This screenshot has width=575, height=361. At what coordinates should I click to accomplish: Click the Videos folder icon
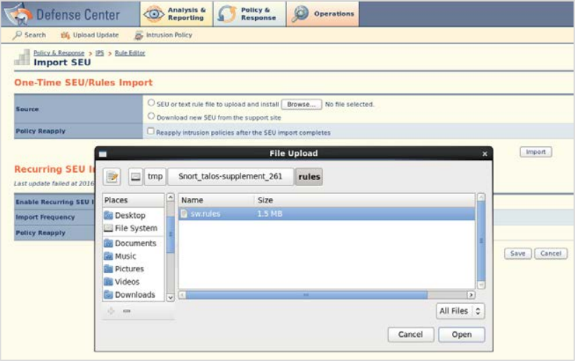coord(108,282)
